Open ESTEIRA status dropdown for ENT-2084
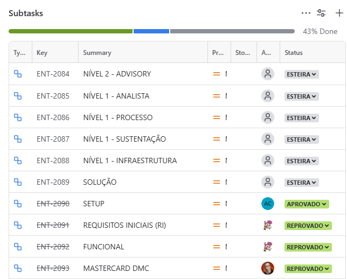The width and height of the screenshot is (347, 279). click(x=302, y=74)
